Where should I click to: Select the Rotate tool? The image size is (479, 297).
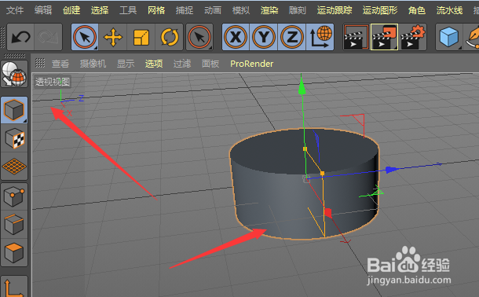point(169,37)
